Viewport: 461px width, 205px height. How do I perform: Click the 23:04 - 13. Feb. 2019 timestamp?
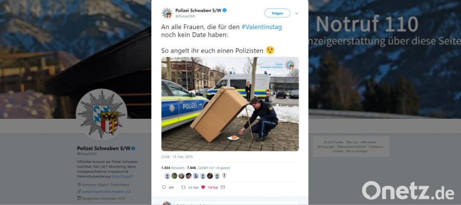177,157
